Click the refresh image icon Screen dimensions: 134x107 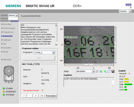coord(97,71)
